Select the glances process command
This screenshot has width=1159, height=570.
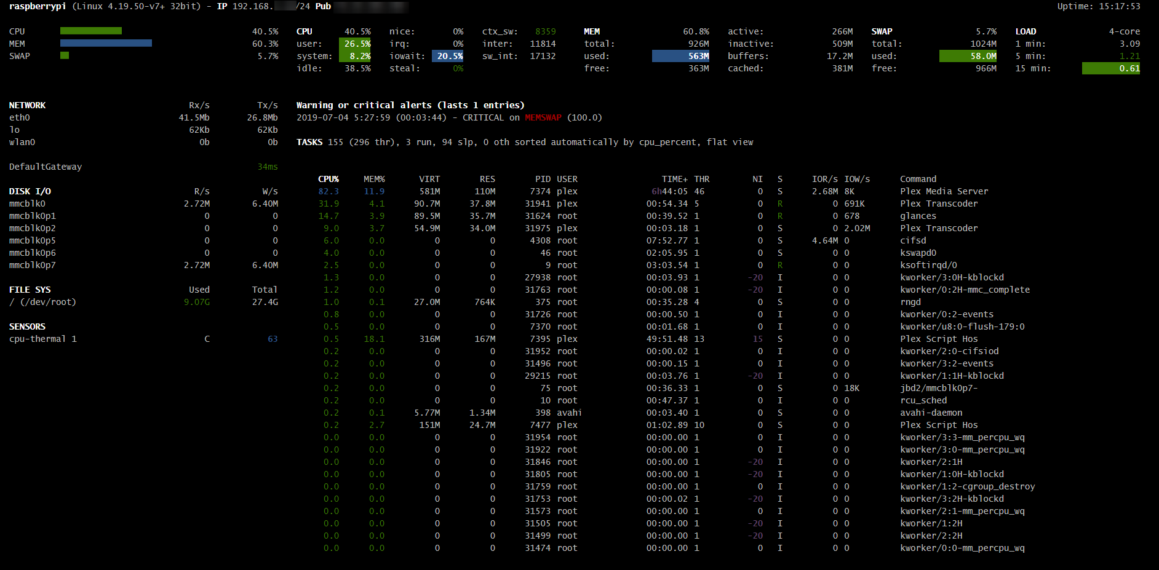coord(918,216)
